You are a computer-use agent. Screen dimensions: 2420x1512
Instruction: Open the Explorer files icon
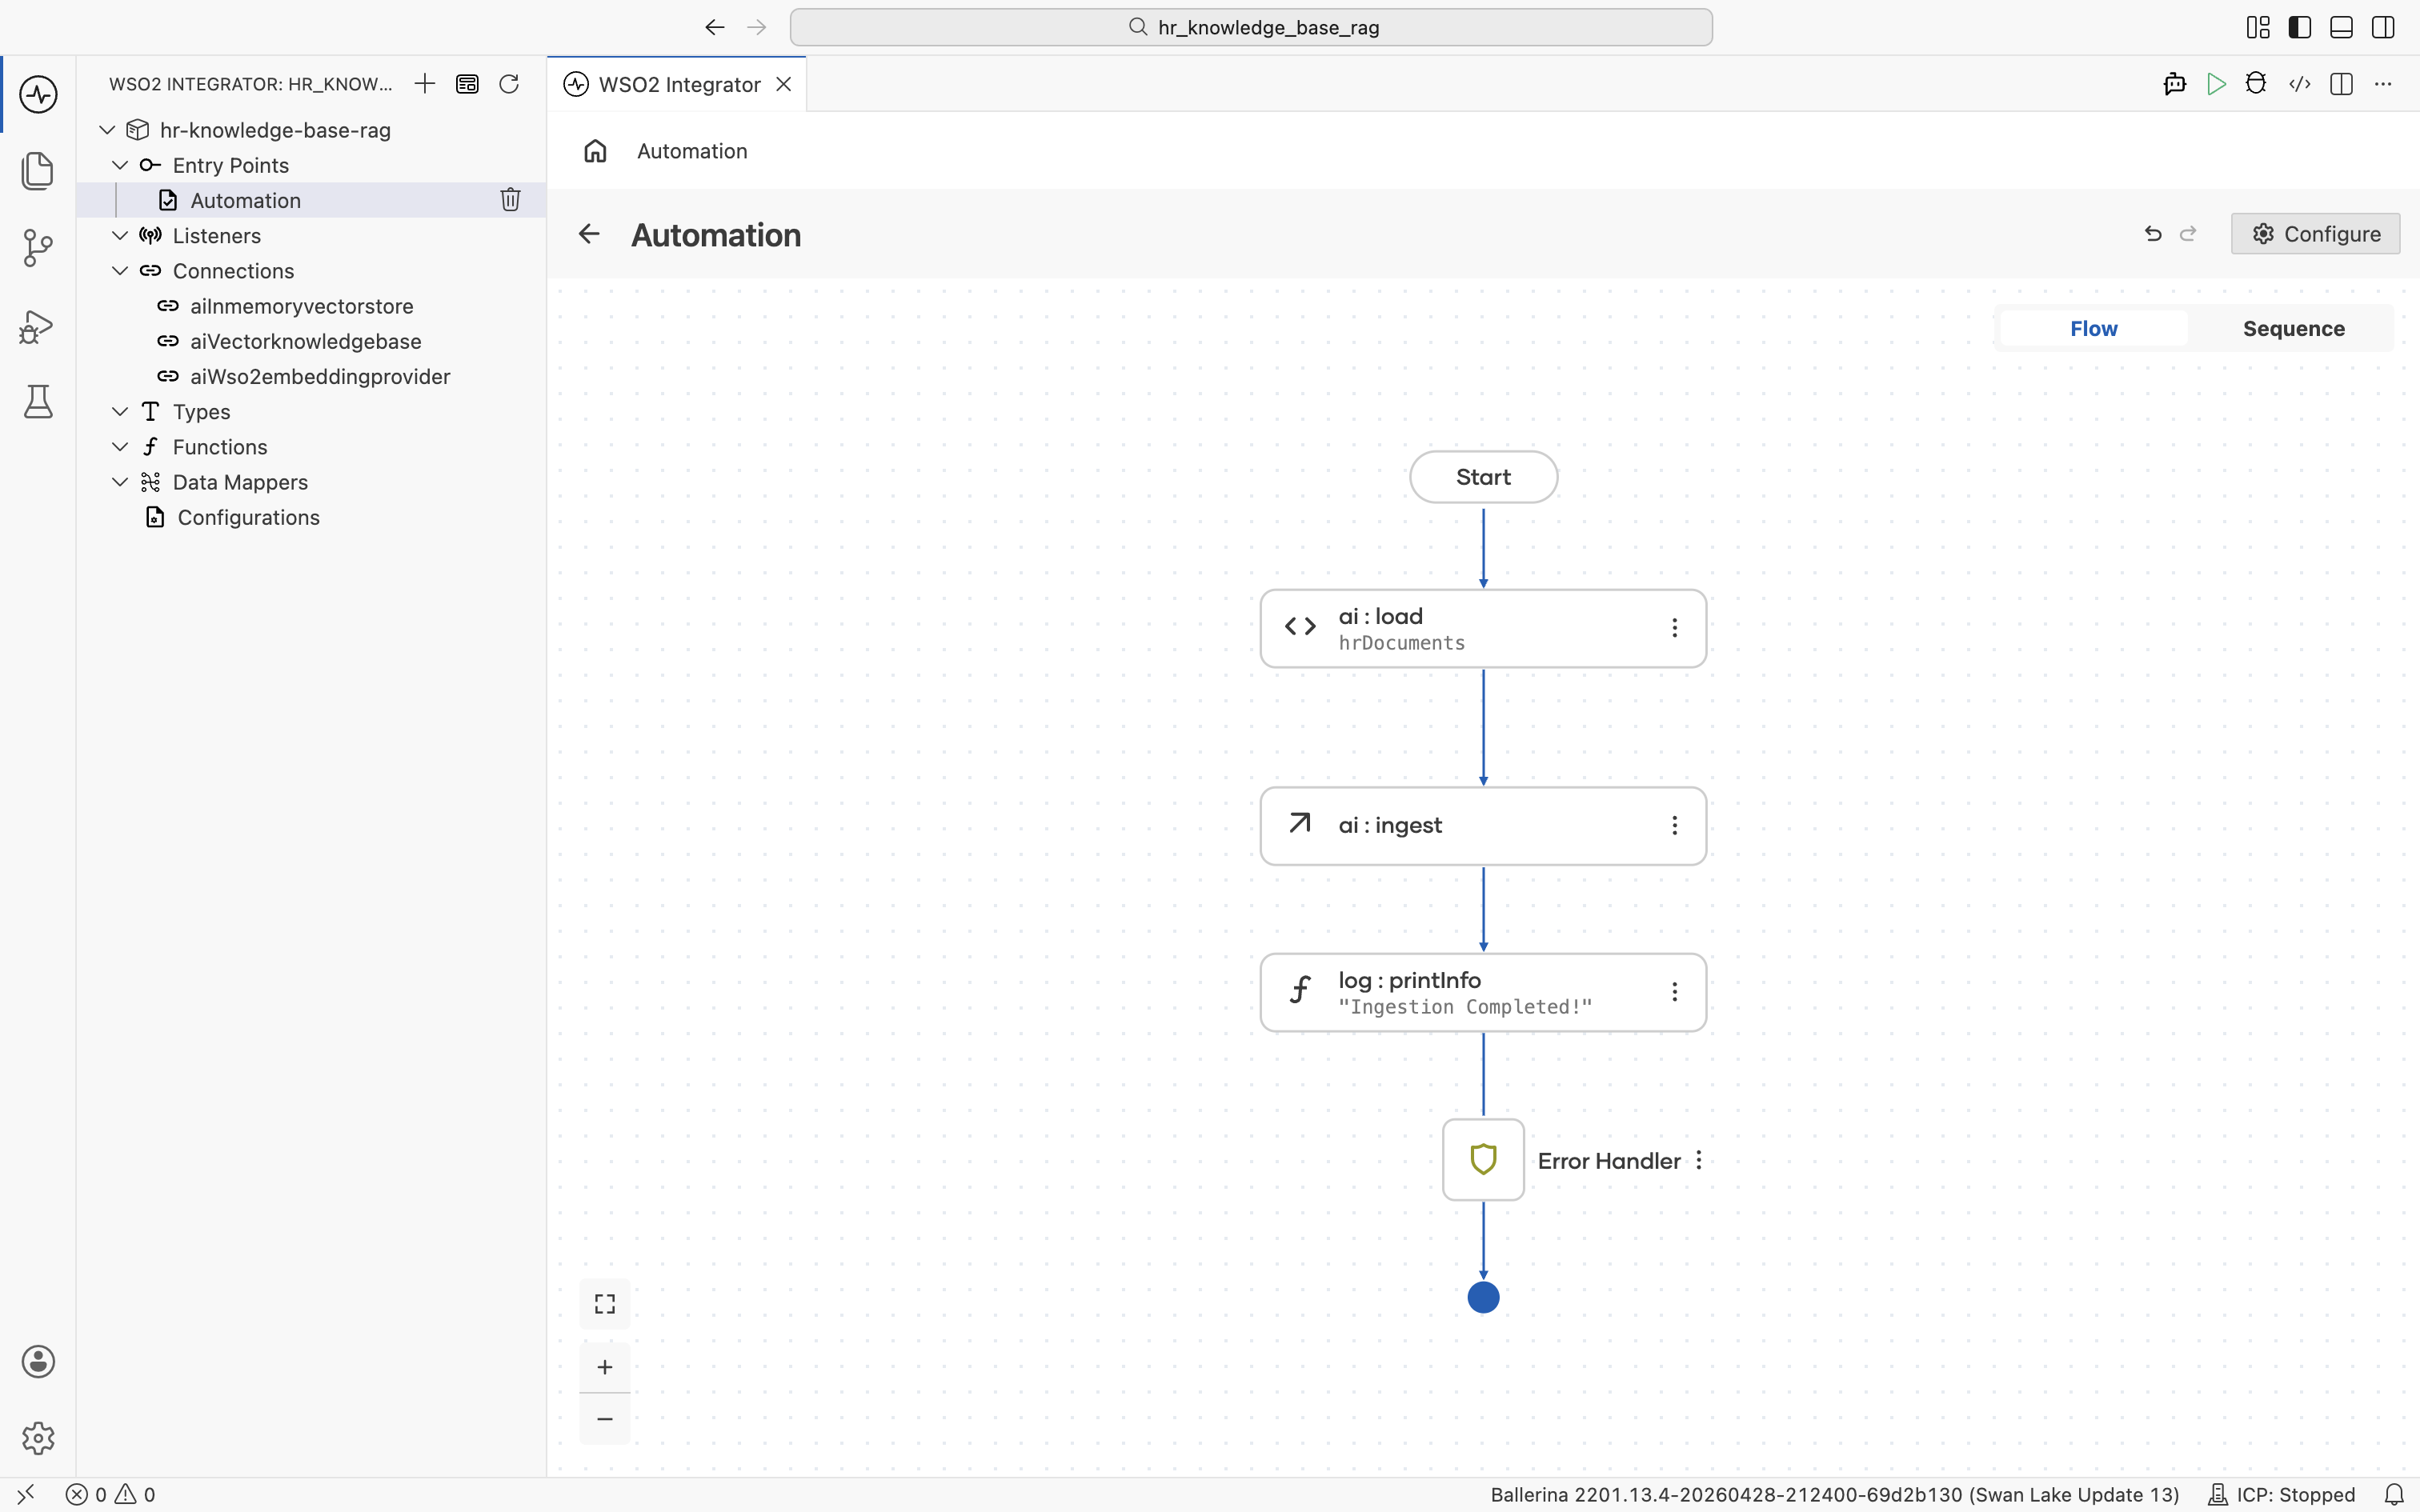[x=38, y=170]
